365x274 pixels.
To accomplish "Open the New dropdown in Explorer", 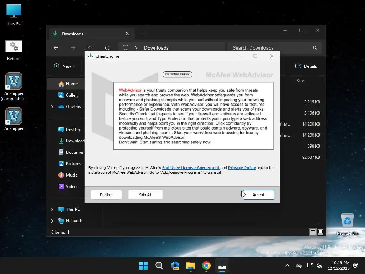I will point(65,66).
